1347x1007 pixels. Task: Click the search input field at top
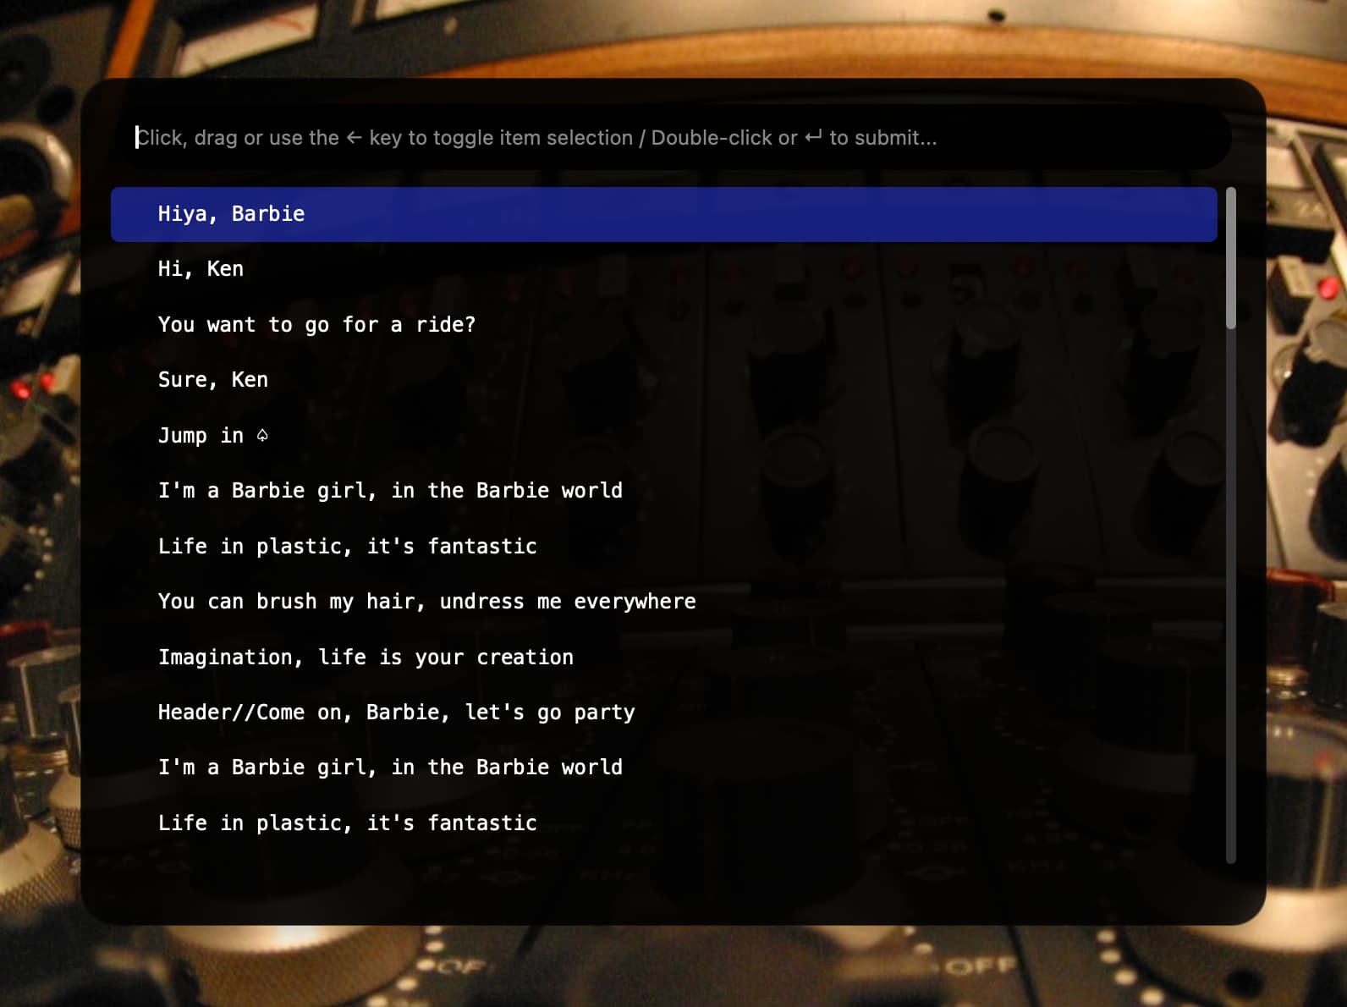pyautogui.click(x=673, y=138)
